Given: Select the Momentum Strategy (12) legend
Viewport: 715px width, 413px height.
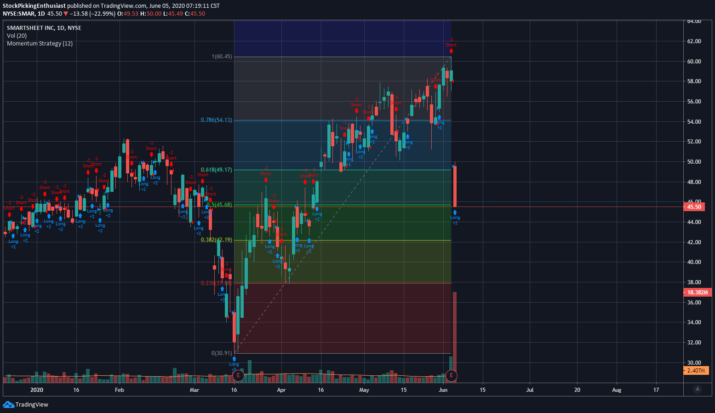Looking at the screenshot, I should pos(40,44).
